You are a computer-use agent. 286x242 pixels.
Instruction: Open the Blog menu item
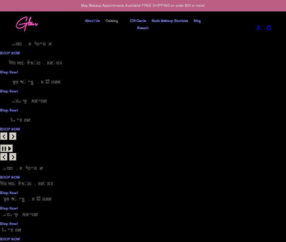[x=197, y=21]
